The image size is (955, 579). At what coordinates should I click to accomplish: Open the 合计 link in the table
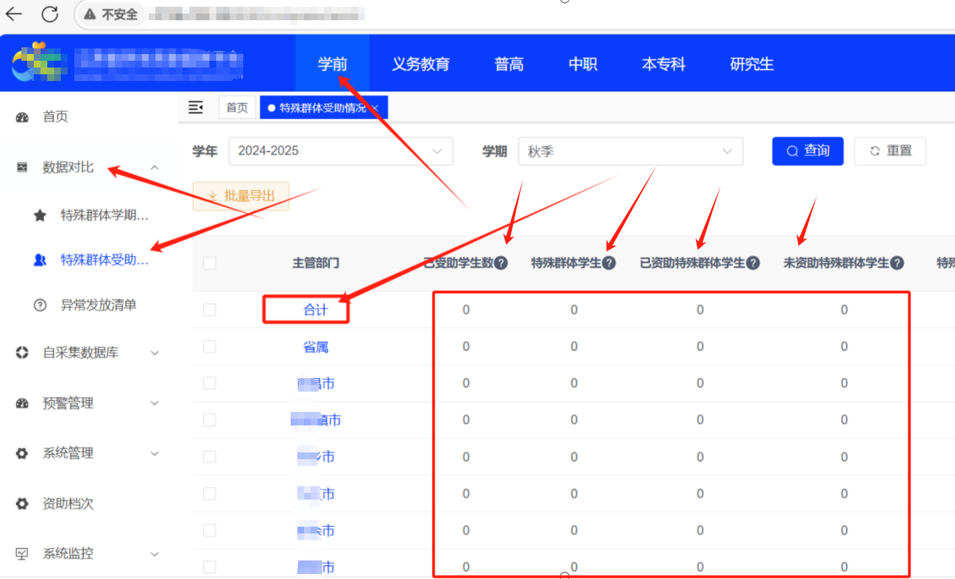pos(315,310)
